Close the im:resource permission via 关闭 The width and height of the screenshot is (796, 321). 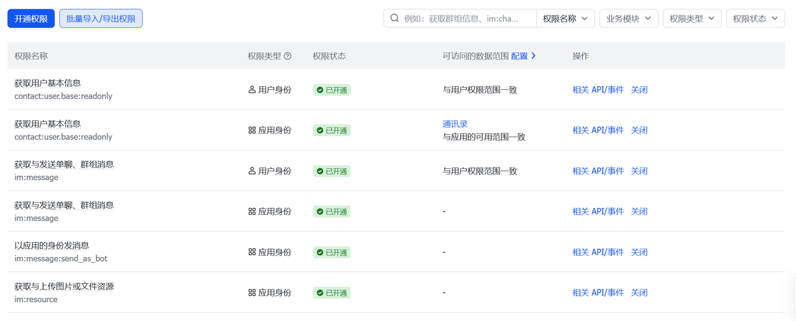click(639, 292)
